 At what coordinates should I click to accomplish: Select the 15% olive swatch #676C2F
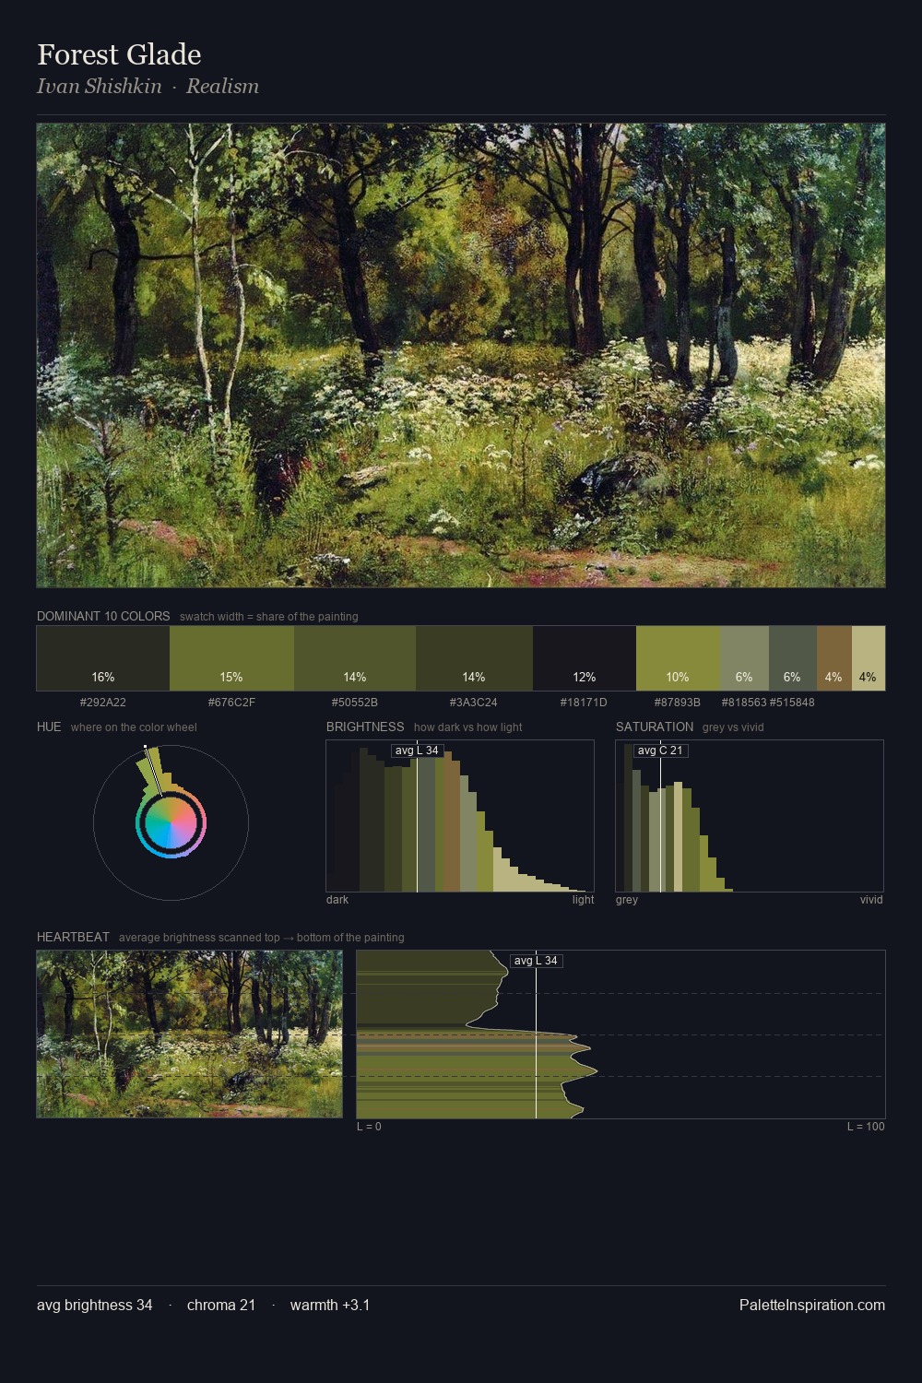(x=231, y=658)
